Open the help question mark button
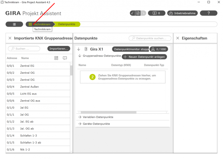Viewport: 223px width, 159px height. [208, 13]
